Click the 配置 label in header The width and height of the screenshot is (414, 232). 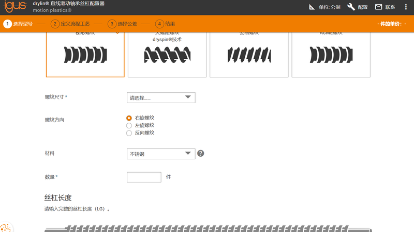[x=363, y=7]
